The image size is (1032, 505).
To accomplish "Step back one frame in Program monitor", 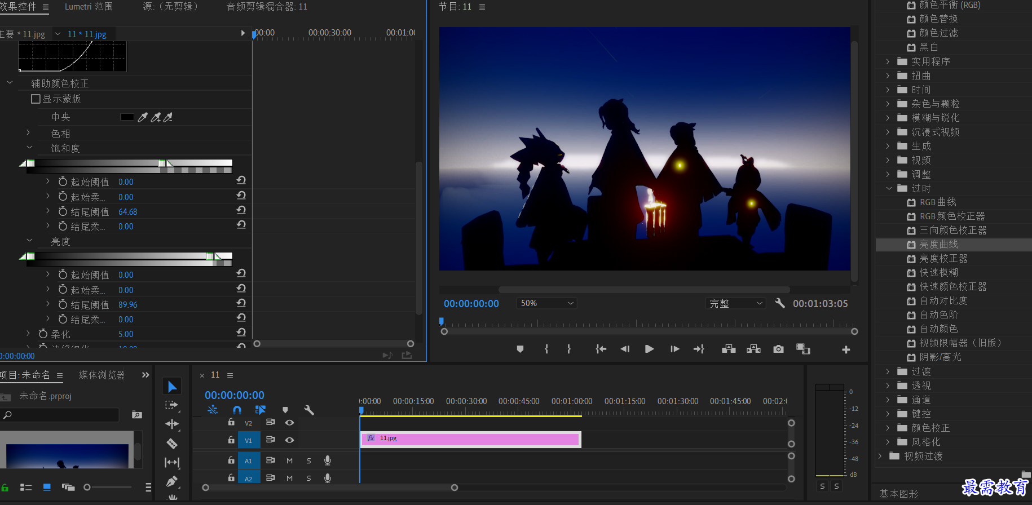I will point(625,349).
